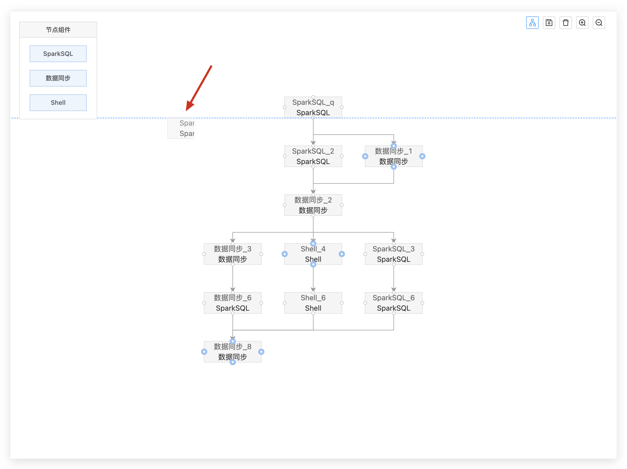627x469 pixels.
Task: Select the 数据同步_3 node
Action: (232, 254)
